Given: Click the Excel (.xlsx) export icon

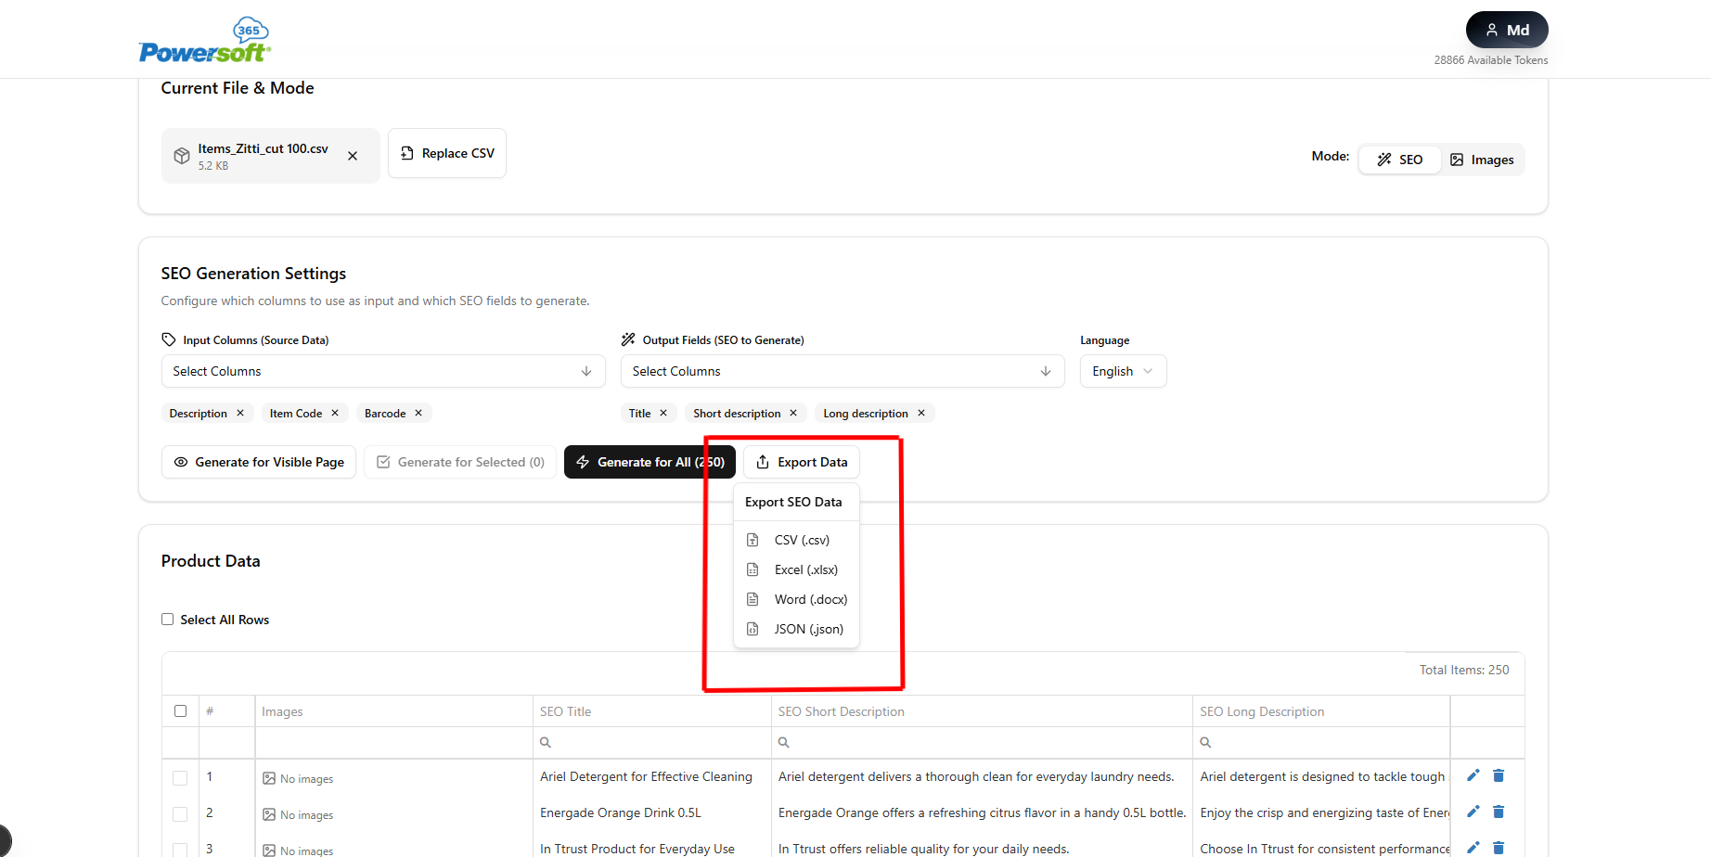Looking at the screenshot, I should 753,569.
